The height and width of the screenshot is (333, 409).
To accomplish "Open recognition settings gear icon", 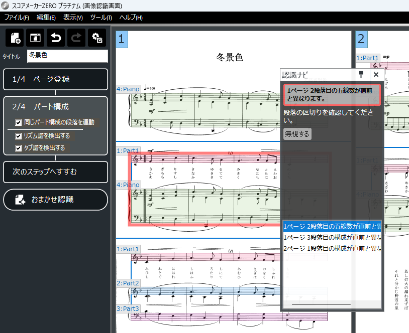I will point(96,38).
